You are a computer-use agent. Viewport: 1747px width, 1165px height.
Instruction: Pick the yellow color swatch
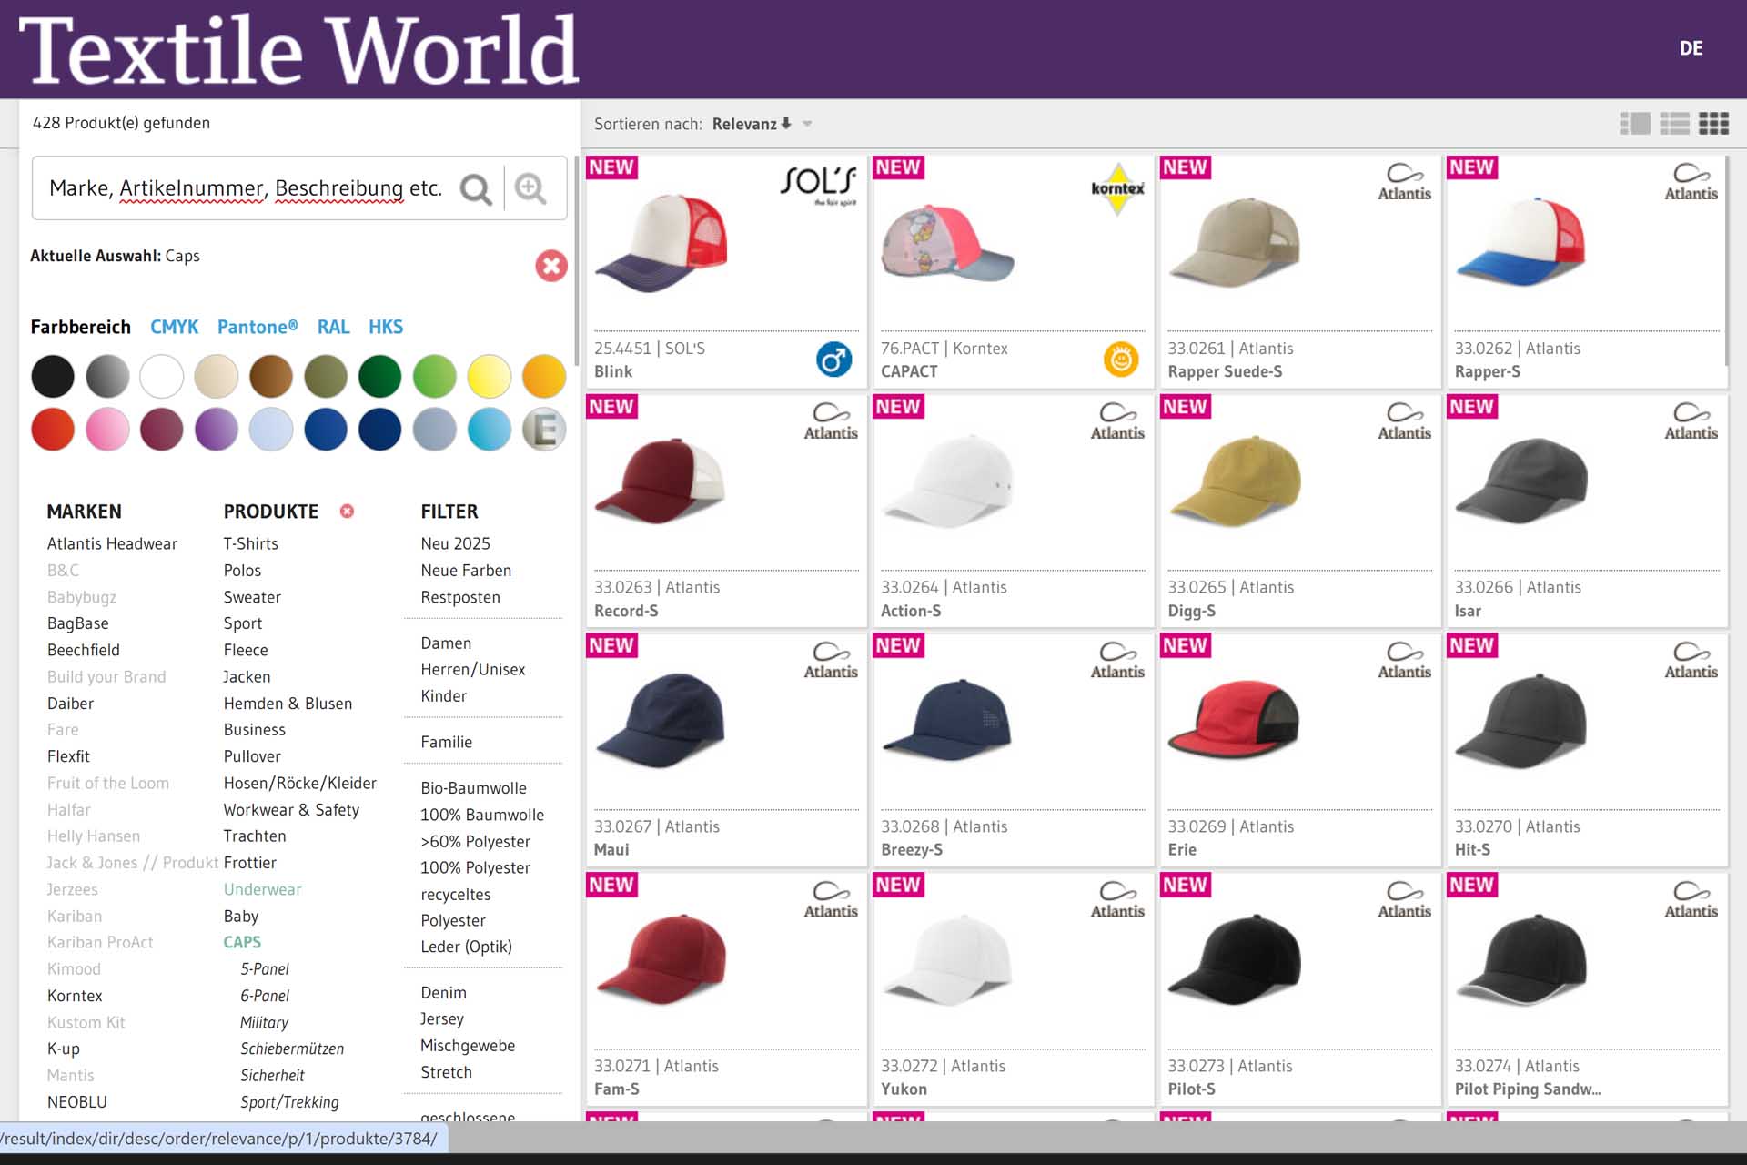490,376
